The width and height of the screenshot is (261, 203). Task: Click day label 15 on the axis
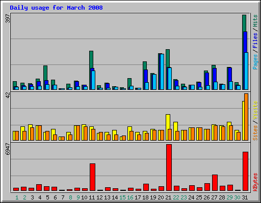click(x=122, y=197)
